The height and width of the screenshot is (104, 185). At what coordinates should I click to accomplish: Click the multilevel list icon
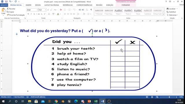(x=74, y=10)
